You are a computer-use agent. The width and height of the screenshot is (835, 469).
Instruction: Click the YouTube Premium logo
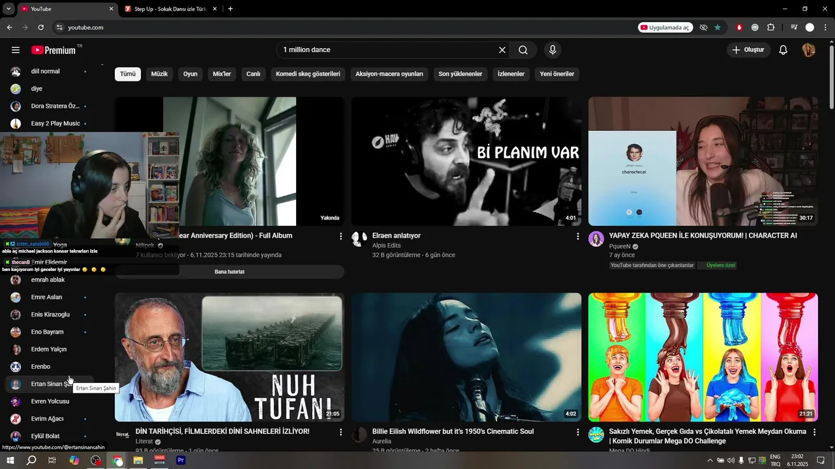click(x=53, y=50)
